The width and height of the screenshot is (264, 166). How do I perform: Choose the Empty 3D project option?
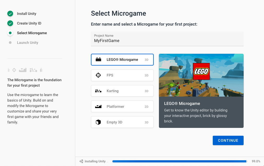pyautogui.click(x=122, y=122)
